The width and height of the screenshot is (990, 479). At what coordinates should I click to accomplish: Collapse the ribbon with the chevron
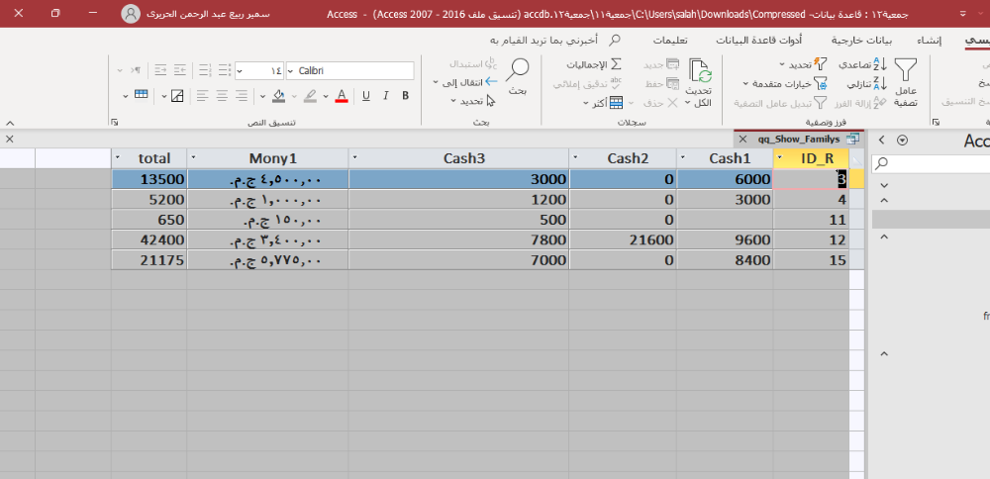[10, 123]
